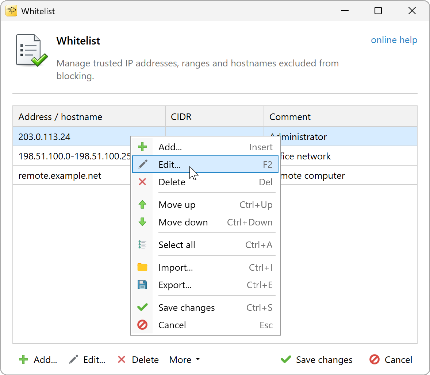Click red X icon in bottom toolbar

[x=122, y=359]
